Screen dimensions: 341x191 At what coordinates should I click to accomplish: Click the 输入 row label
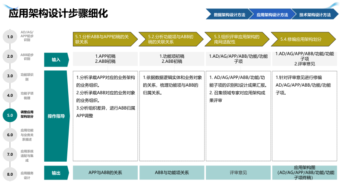click(56, 59)
